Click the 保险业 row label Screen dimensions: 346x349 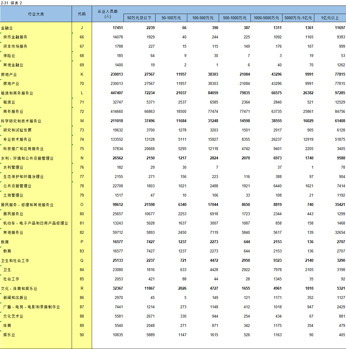(x=9, y=56)
